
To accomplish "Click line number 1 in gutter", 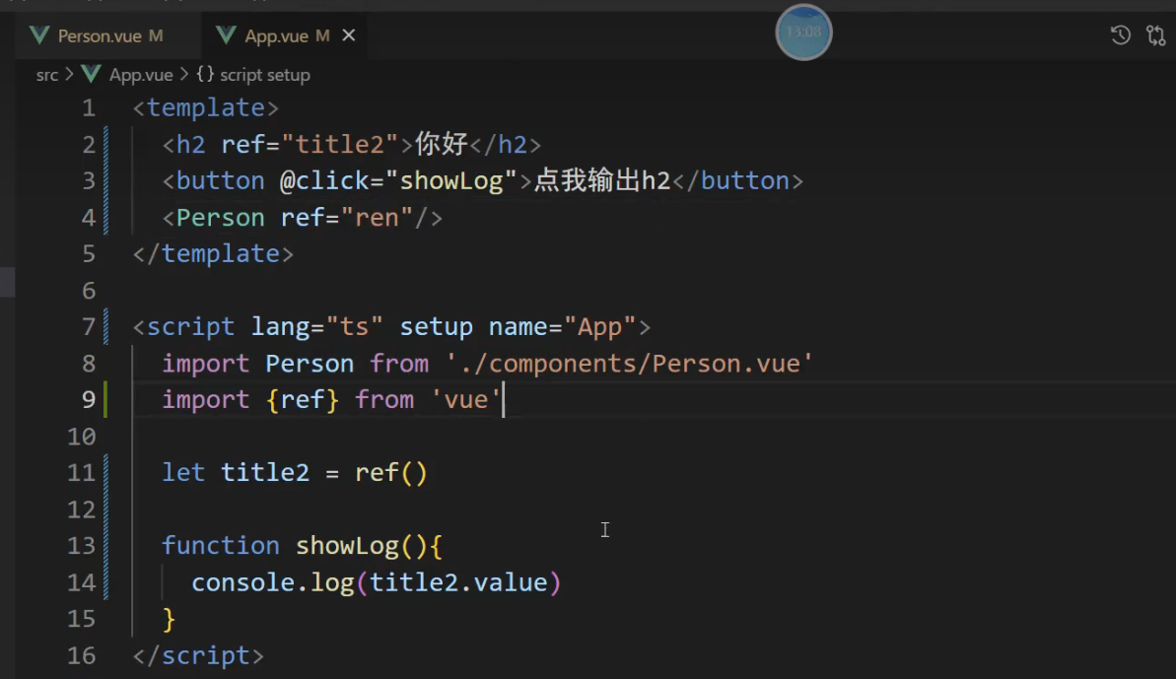I will [89, 108].
